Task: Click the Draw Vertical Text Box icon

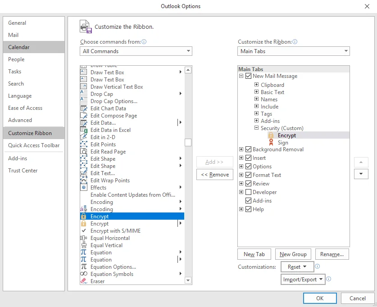Action: [x=83, y=86]
